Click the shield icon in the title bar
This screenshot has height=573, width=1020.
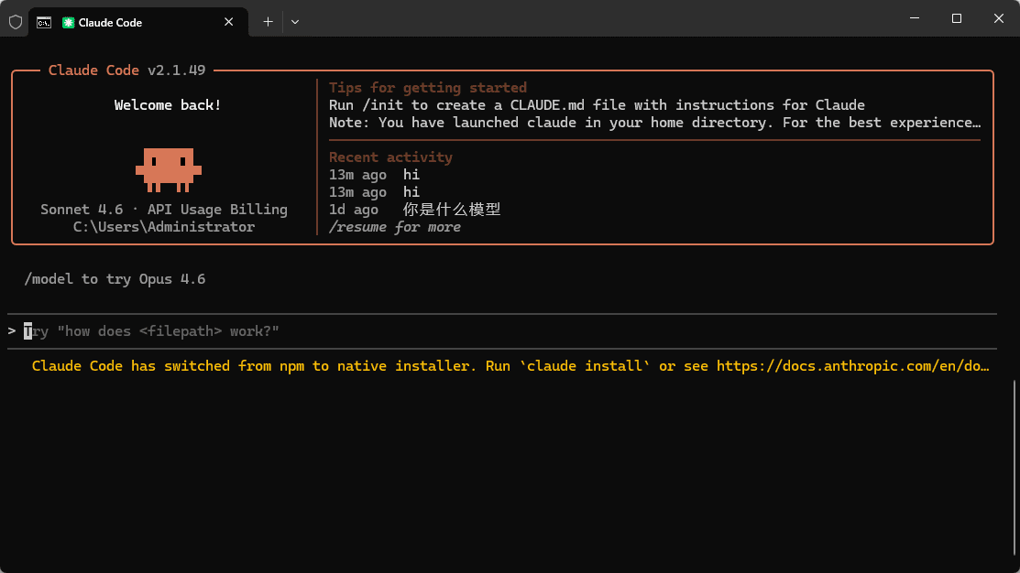tap(15, 22)
